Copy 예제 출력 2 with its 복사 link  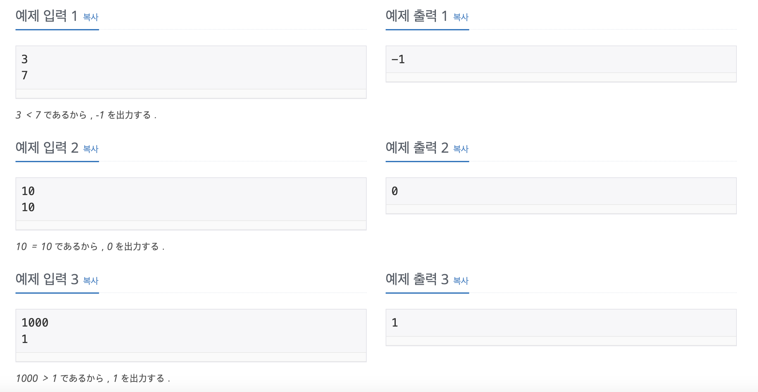(461, 149)
